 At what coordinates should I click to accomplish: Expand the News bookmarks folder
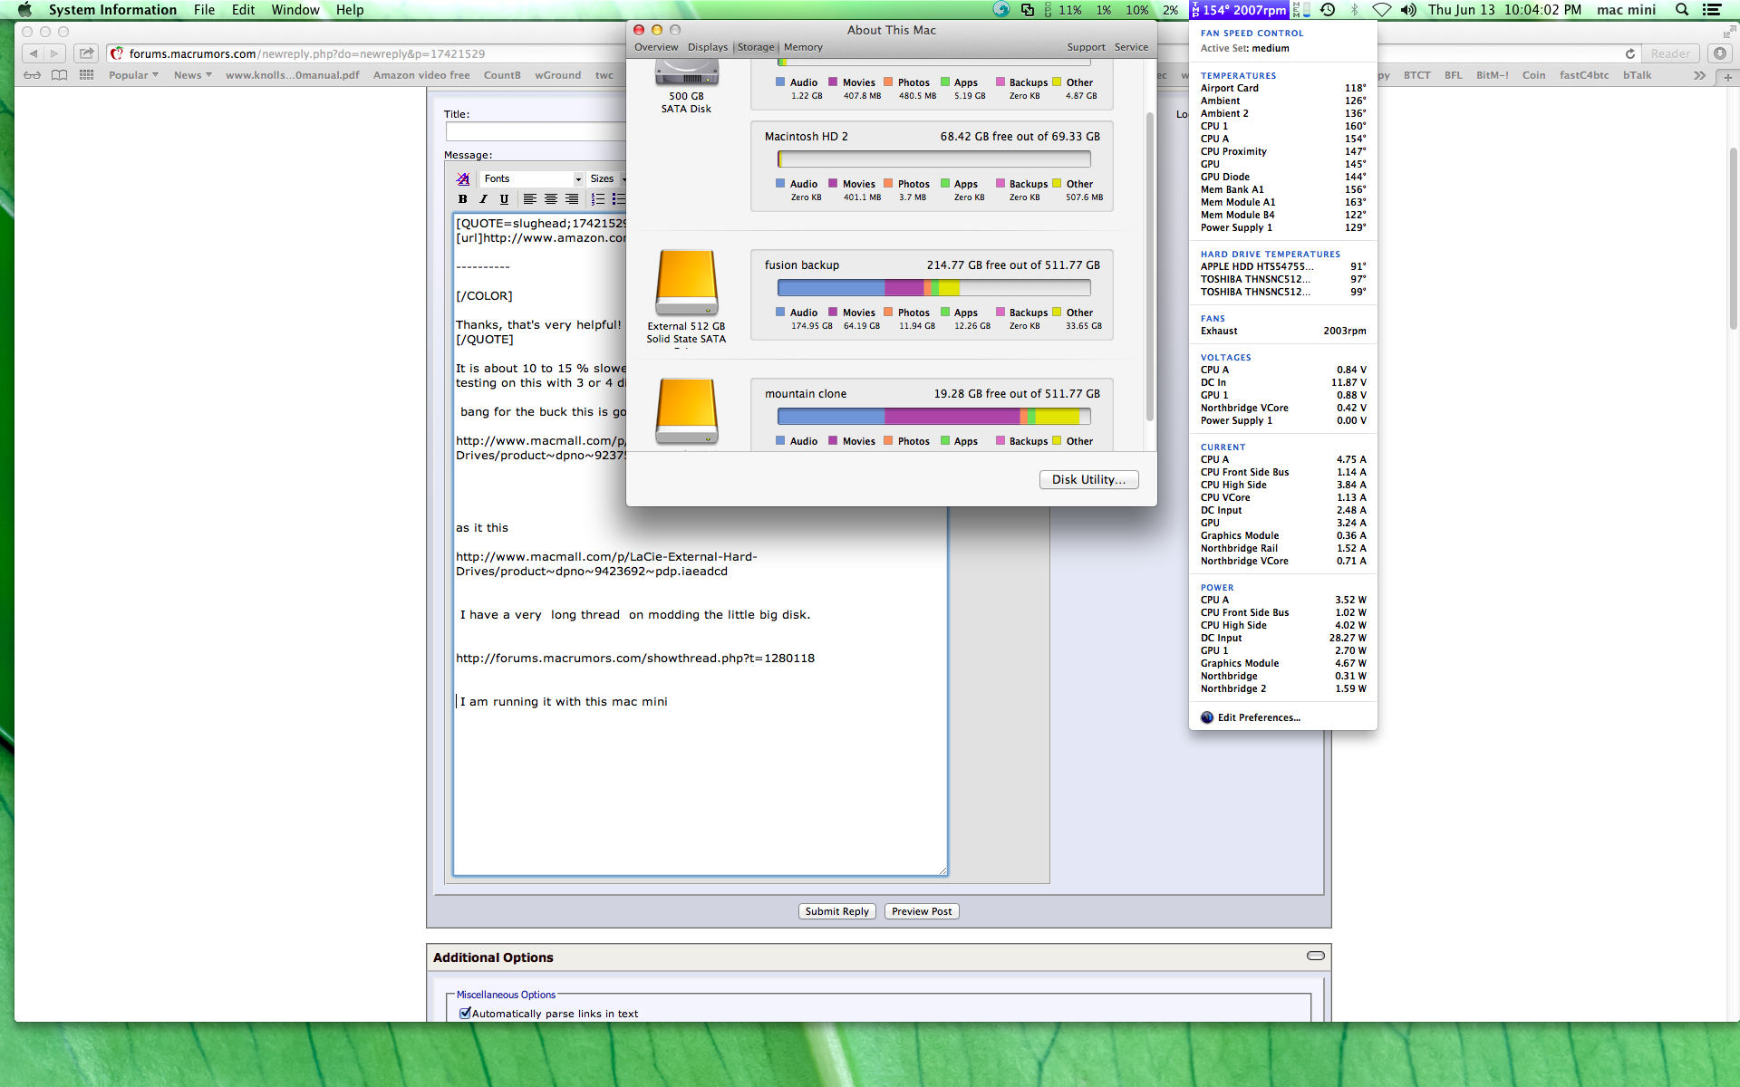click(x=192, y=75)
